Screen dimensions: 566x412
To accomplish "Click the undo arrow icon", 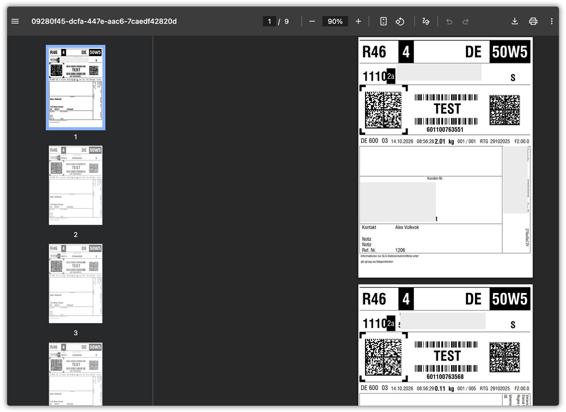I will click(x=449, y=22).
